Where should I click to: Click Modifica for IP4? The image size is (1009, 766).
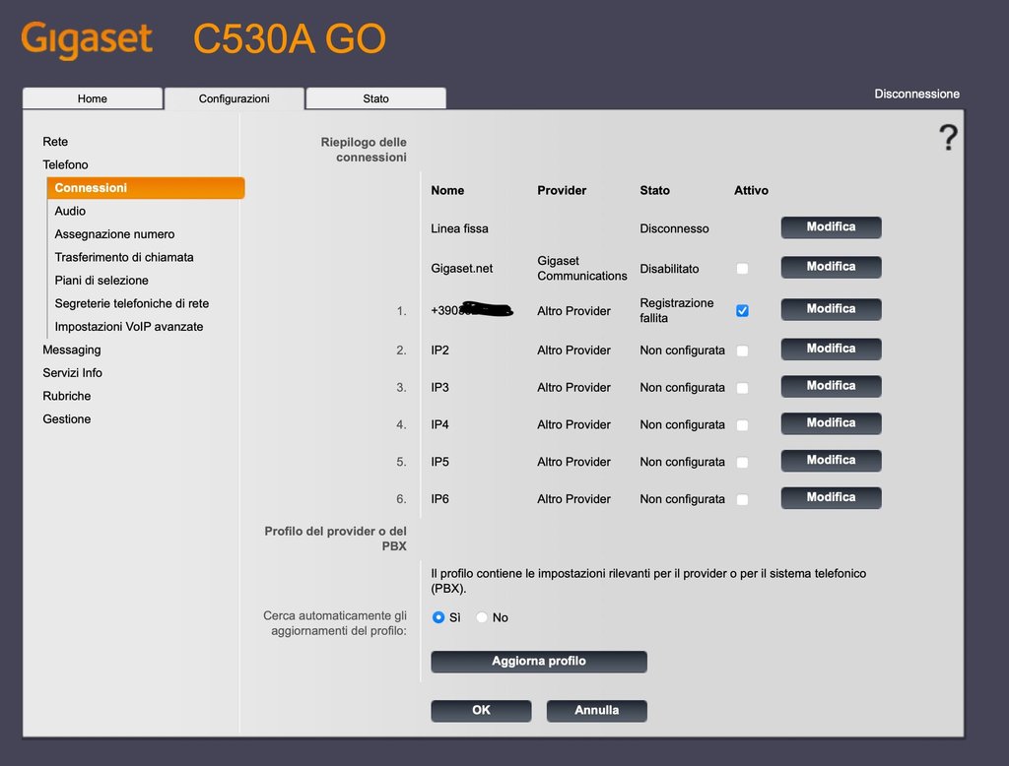pyautogui.click(x=832, y=423)
